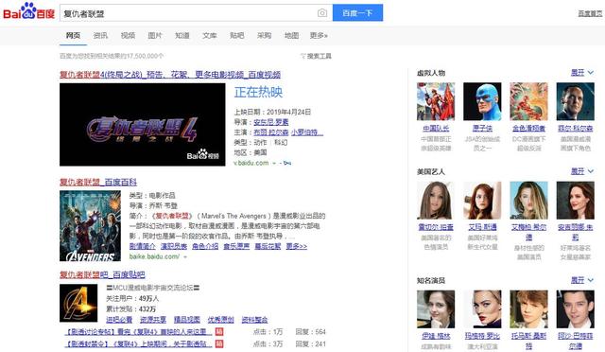Switch to the 地图 tab

[x=292, y=36]
